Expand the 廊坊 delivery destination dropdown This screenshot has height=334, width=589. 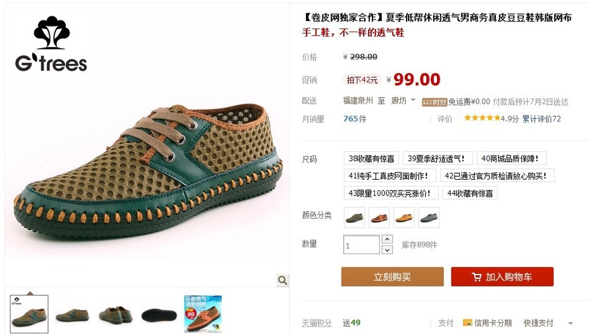tap(413, 100)
